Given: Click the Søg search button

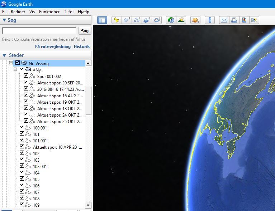Looking at the screenshot, I should [x=85, y=31].
